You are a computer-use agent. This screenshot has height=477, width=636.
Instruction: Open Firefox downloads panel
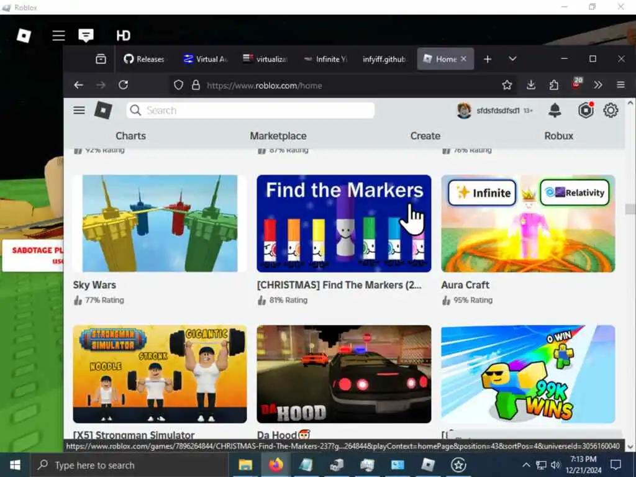point(531,85)
